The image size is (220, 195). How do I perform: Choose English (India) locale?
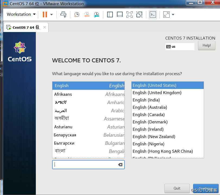click(x=168, y=100)
